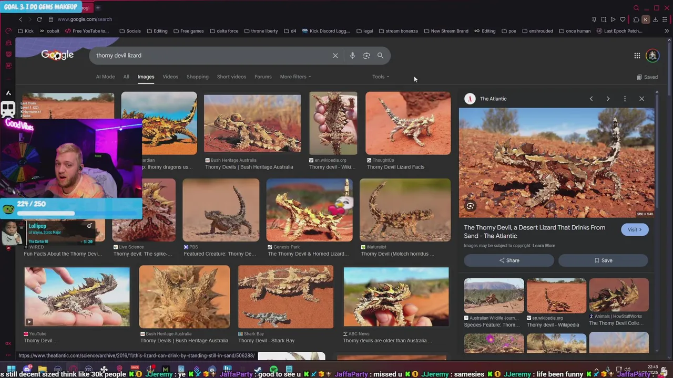Click the main page vertical scrollbar
This screenshot has width=673, height=378.
coord(669,68)
